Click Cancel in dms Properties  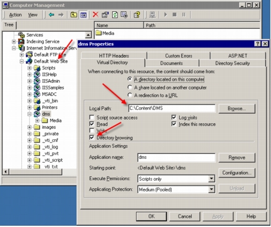point(185,216)
